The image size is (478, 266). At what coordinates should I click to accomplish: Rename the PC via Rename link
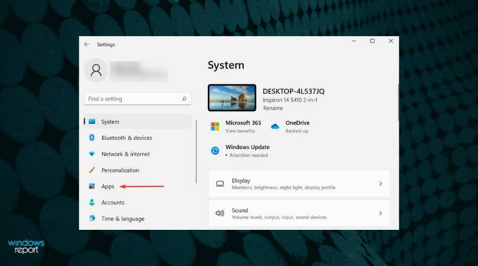pos(273,108)
